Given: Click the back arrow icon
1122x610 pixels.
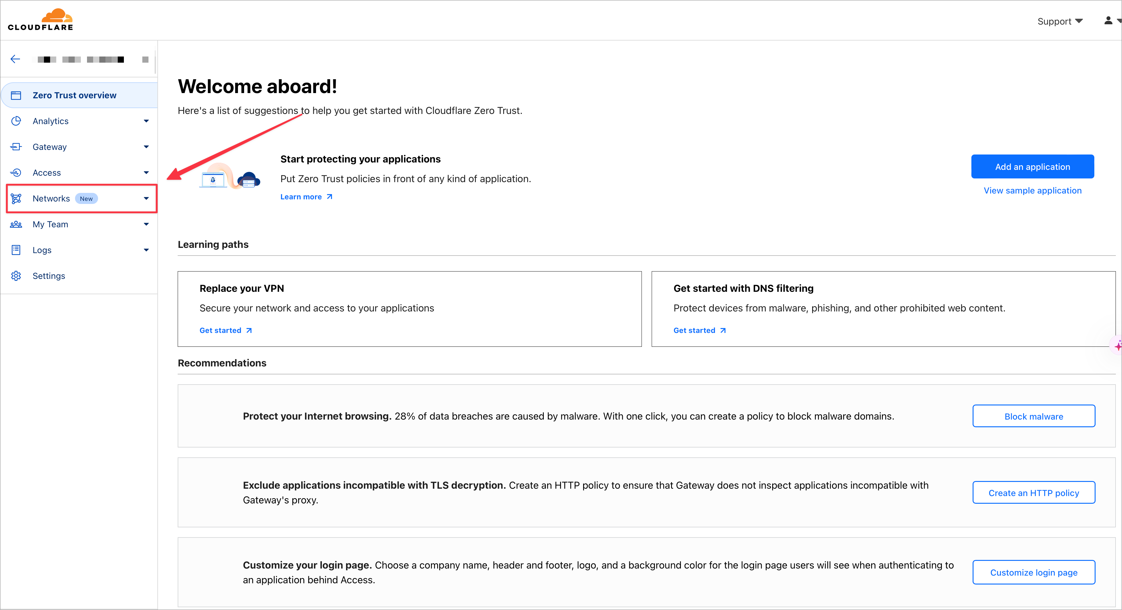Looking at the screenshot, I should click(x=15, y=59).
